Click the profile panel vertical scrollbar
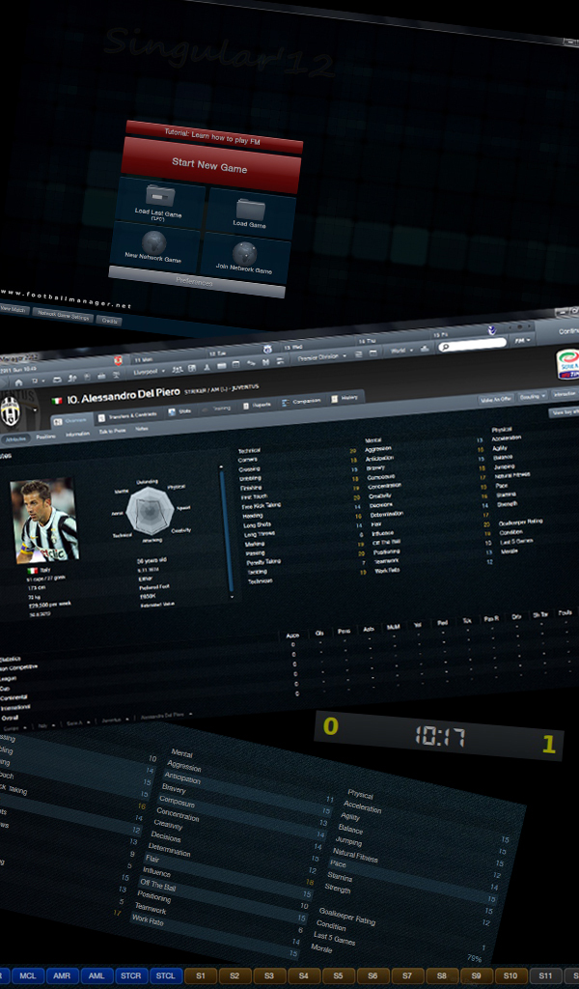The height and width of the screenshot is (989, 579). [227, 531]
